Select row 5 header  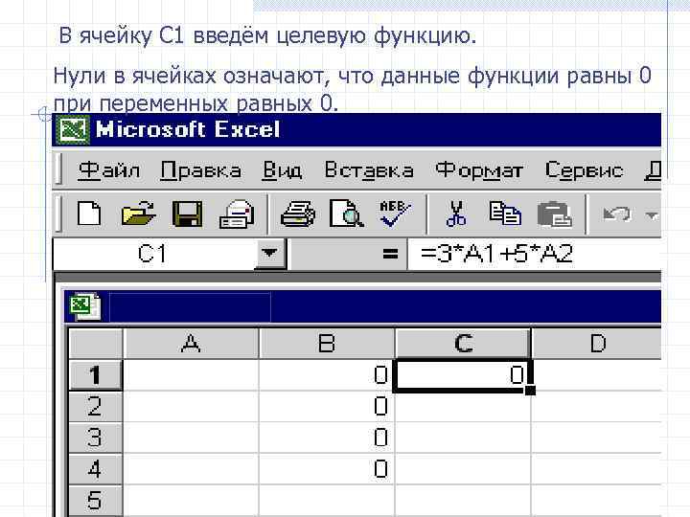point(96,501)
